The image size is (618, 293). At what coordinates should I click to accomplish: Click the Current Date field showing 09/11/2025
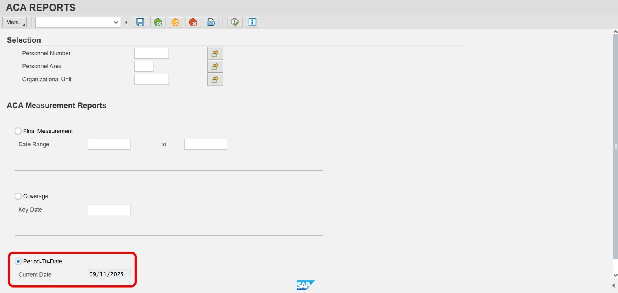coord(109,274)
